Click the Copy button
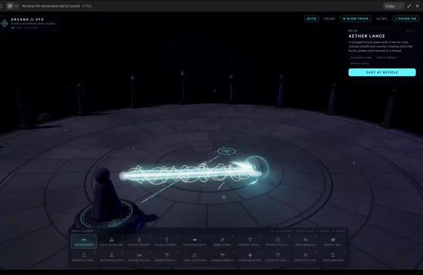The image size is (423, 275). click(x=390, y=6)
